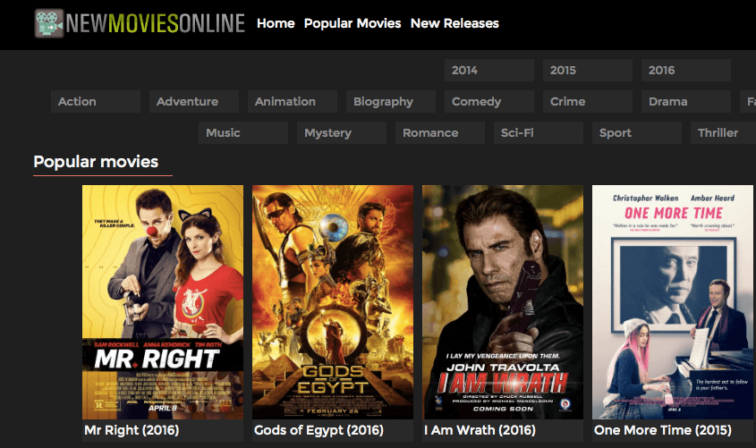Open the Thriller genre tag

click(723, 133)
